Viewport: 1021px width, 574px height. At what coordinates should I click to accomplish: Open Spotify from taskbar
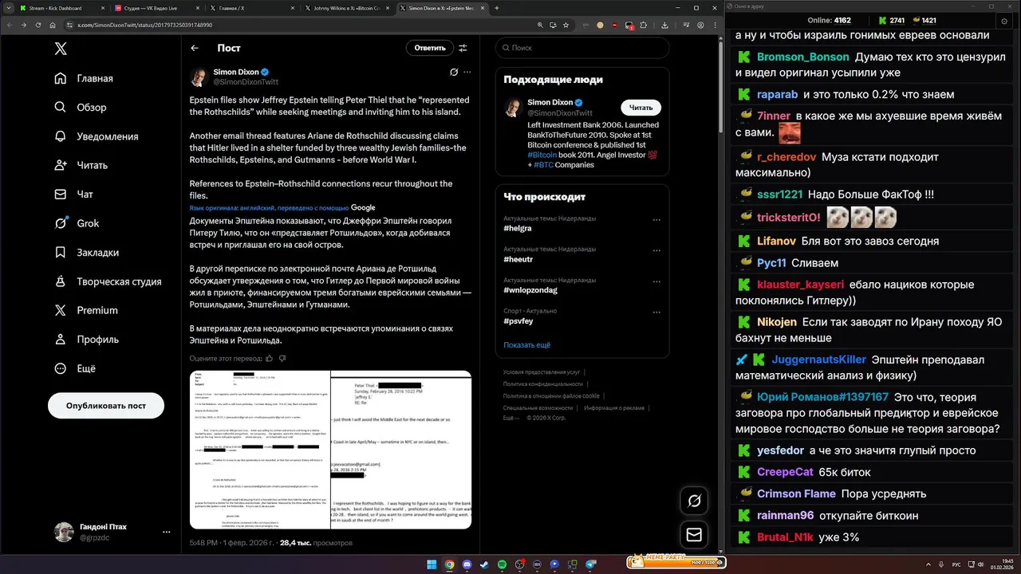(x=502, y=564)
